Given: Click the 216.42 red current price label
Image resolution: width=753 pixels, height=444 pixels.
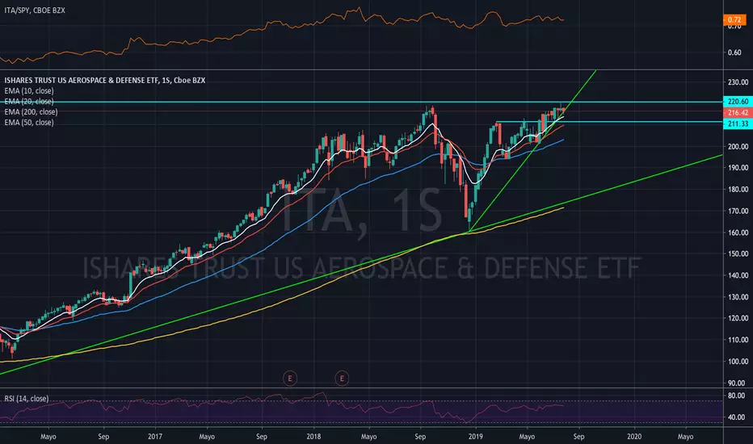Looking at the screenshot, I should [x=738, y=112].
